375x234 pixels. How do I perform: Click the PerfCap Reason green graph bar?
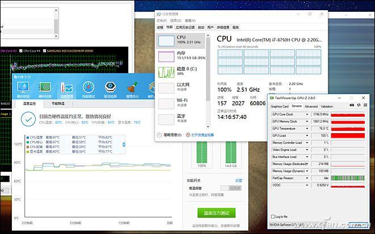pos(348,178)
